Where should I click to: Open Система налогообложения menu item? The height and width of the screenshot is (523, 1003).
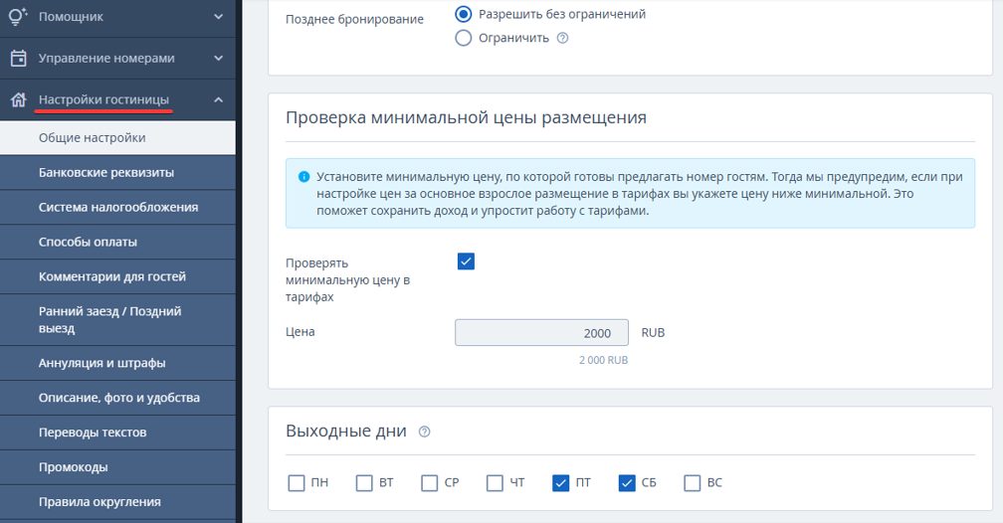(117, 207)
